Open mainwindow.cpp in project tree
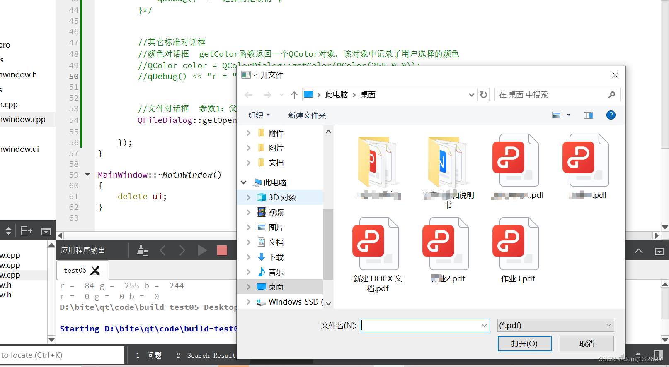This screenshot has width=669, height=367. tap(23, 120)
